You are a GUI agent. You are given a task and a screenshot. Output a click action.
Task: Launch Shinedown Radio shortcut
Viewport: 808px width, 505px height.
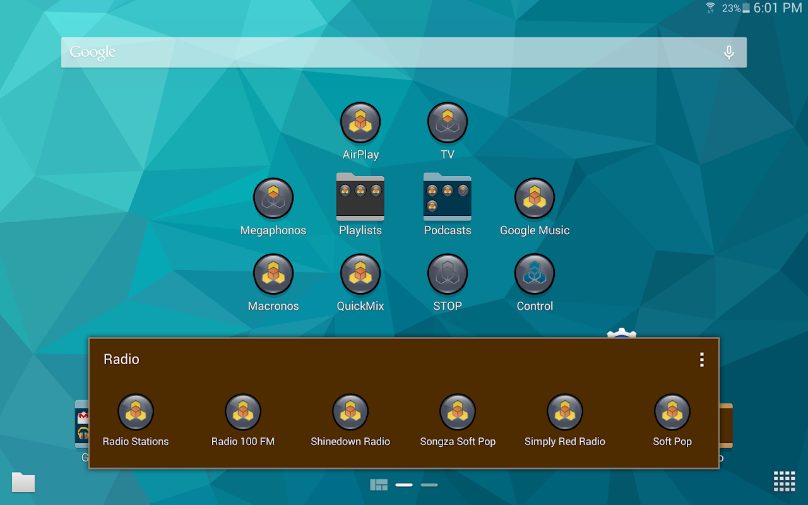coord(350,413)
